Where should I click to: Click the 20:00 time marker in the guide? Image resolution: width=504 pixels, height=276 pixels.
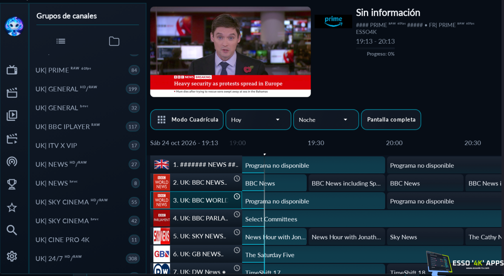[x=394, y=143]
